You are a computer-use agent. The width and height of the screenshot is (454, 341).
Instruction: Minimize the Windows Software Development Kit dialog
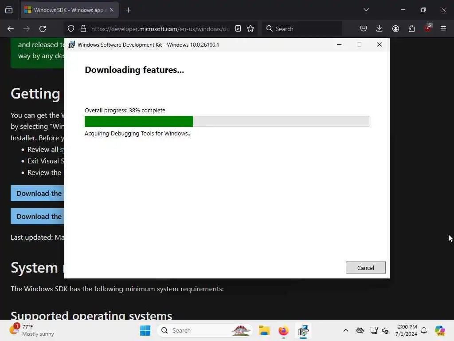339,45
